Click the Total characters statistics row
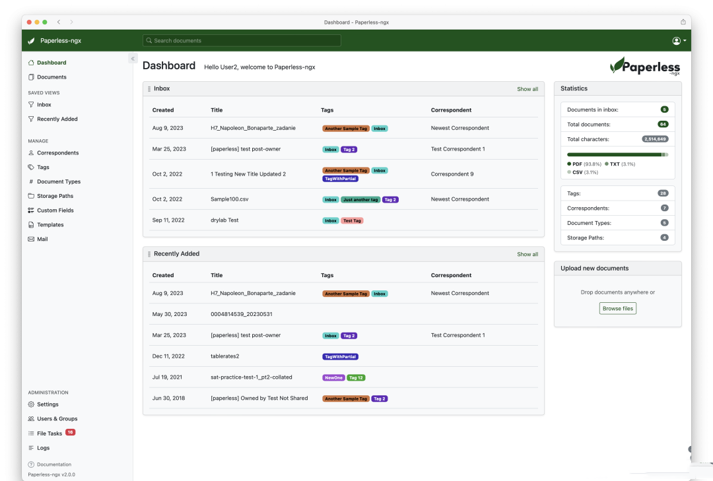This screenshot has width=713, height=481. pyautogui.click(x=617, y=139)
